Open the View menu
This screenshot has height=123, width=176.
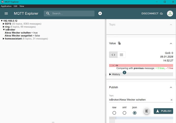tap(22, 6)
